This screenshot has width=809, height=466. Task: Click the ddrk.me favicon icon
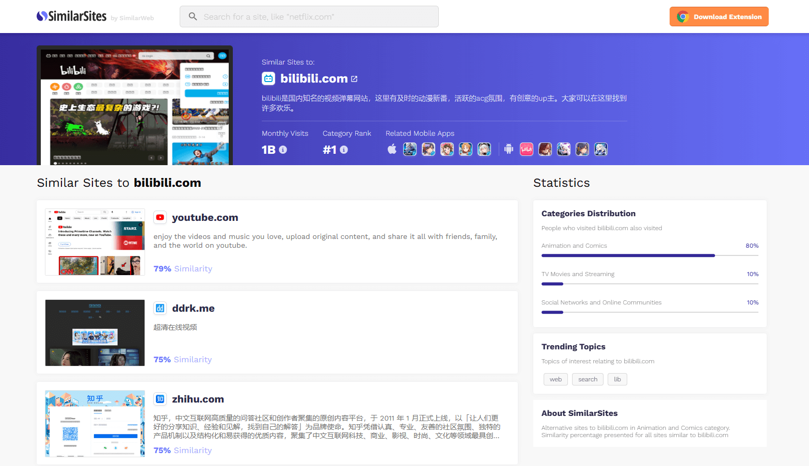pos(160,309)
